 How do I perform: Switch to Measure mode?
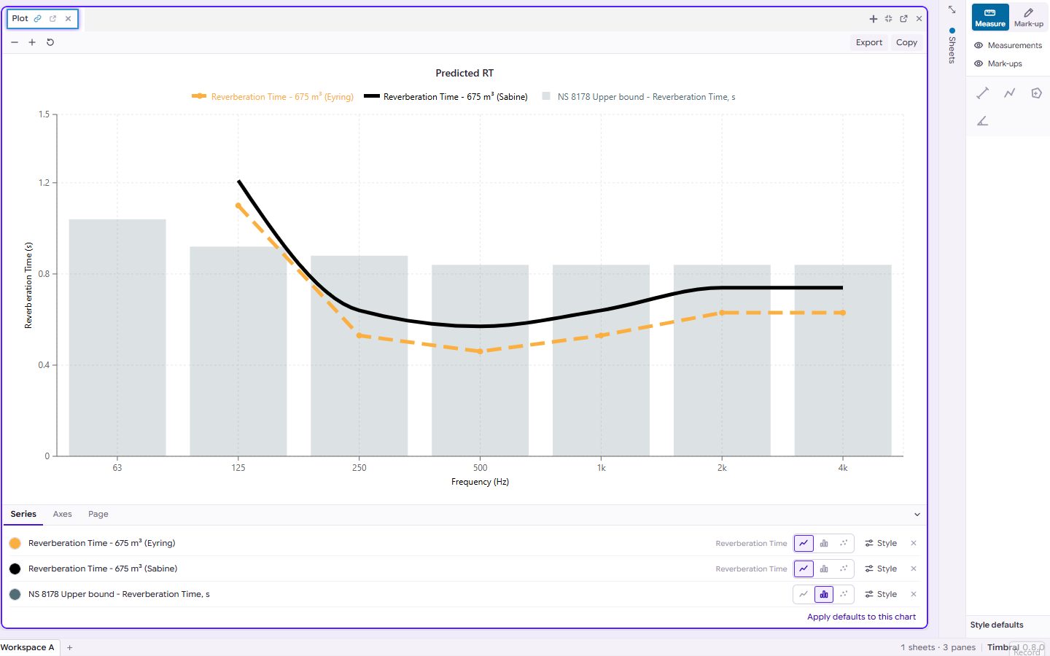pyautogui.click(x=990, y=17)
